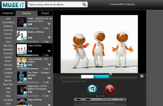Close the cut selection with x marker
The height and width of the screenshot is (106, 163).
[x=111, y=74]
